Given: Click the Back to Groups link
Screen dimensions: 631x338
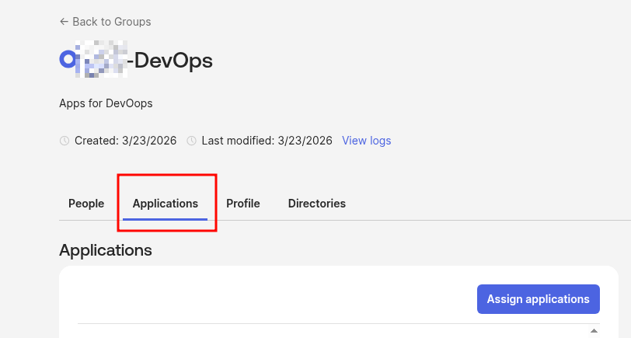Looking at the screenshot, I should (x=110, y=22).
